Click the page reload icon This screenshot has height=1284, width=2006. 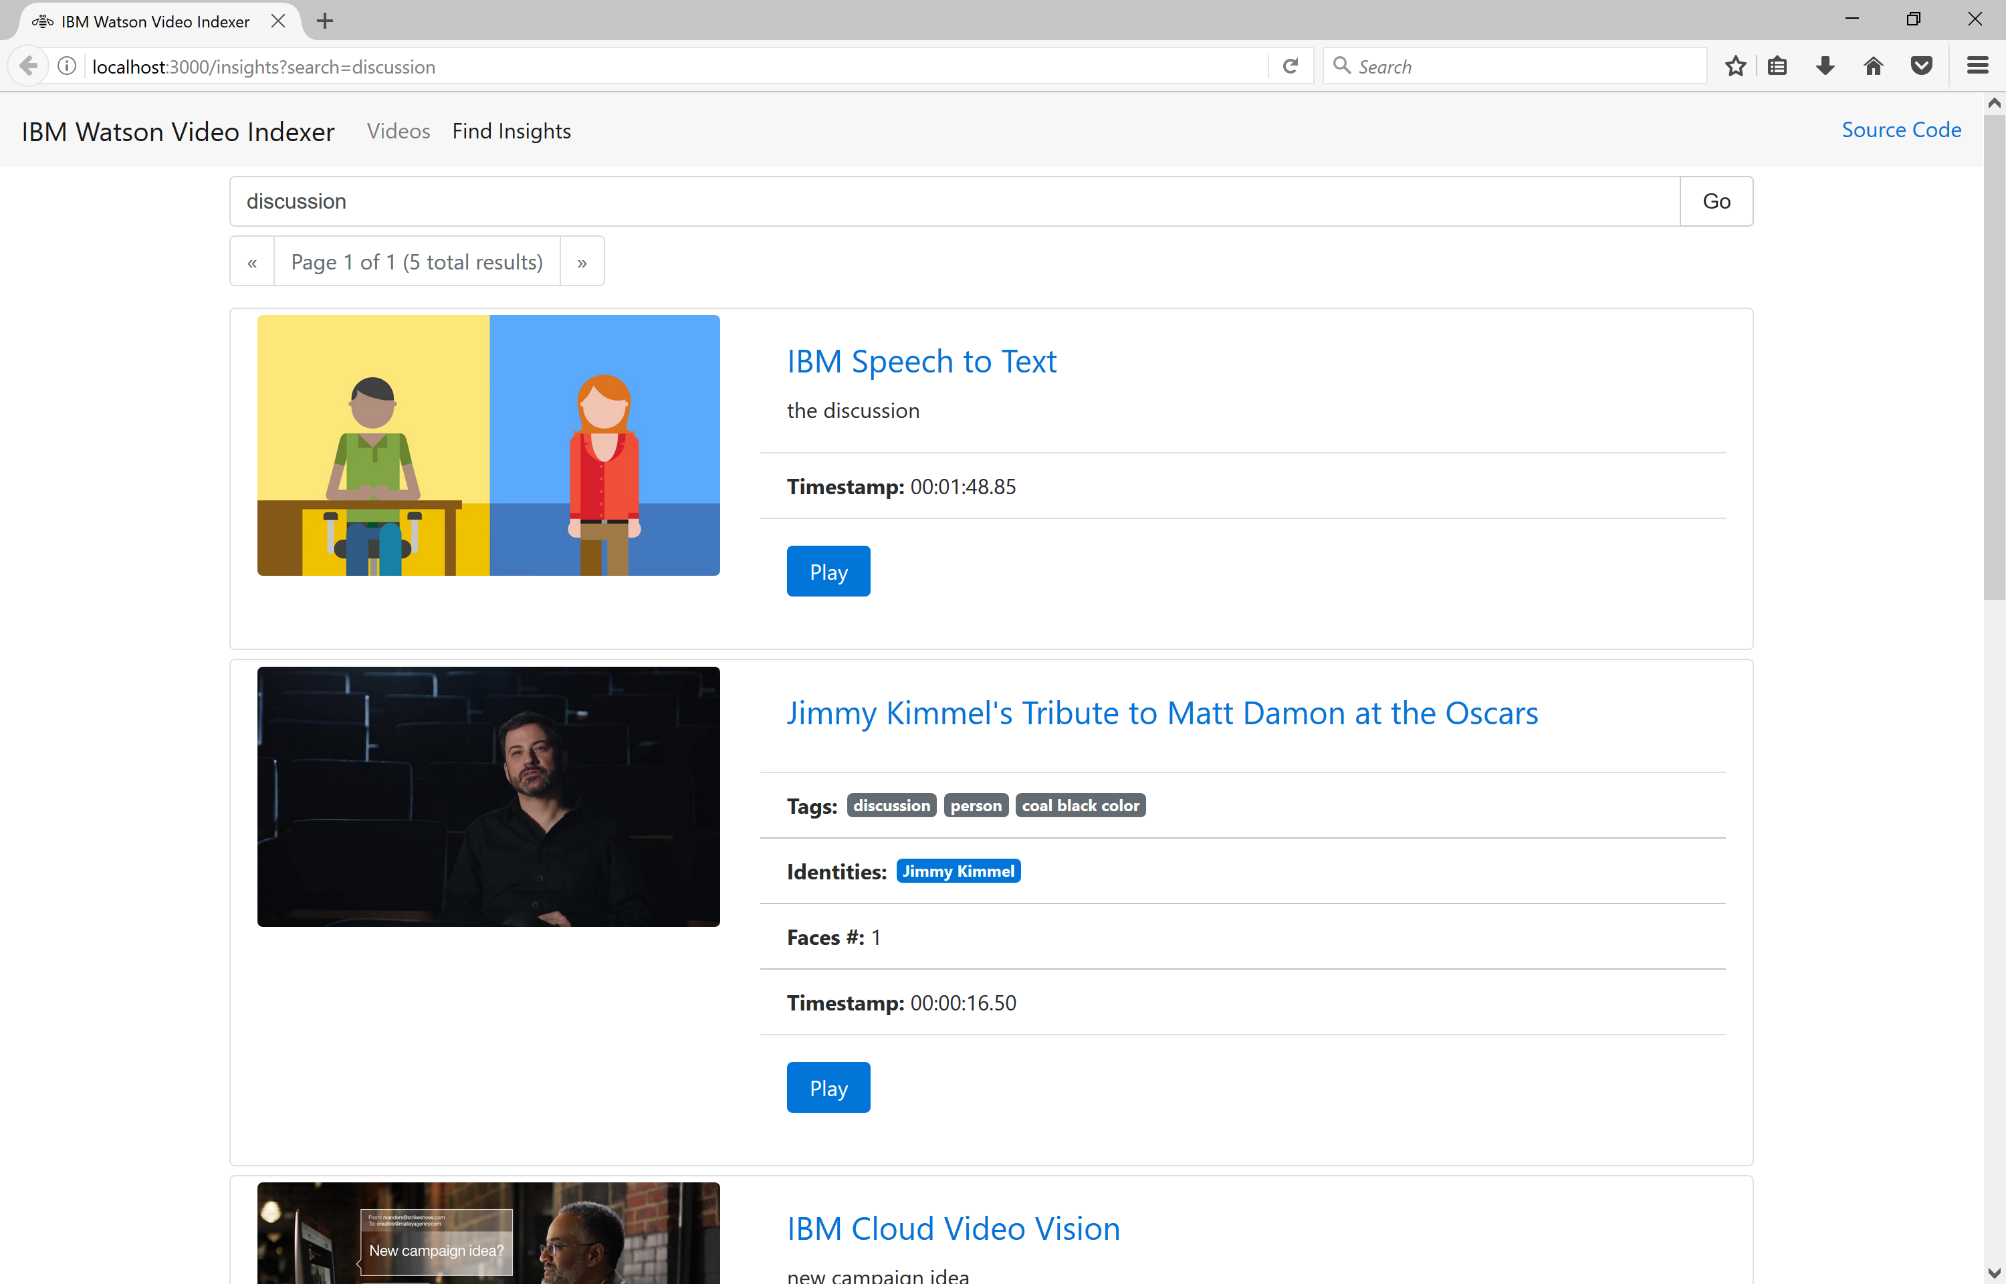[1290, 66]
